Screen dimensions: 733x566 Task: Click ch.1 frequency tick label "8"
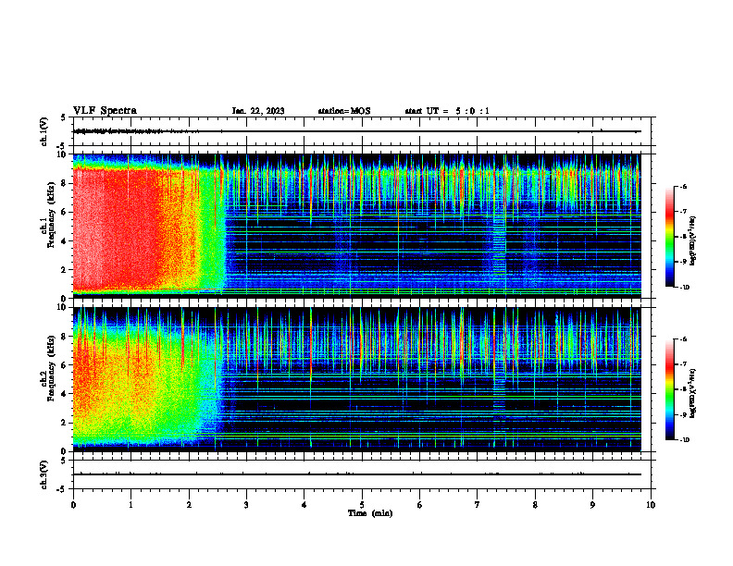(65, 183)
